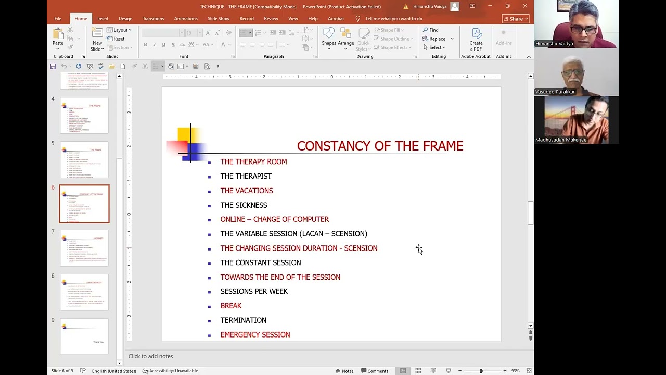
Task: Apply Underline formatting
Action: [164, 45]
